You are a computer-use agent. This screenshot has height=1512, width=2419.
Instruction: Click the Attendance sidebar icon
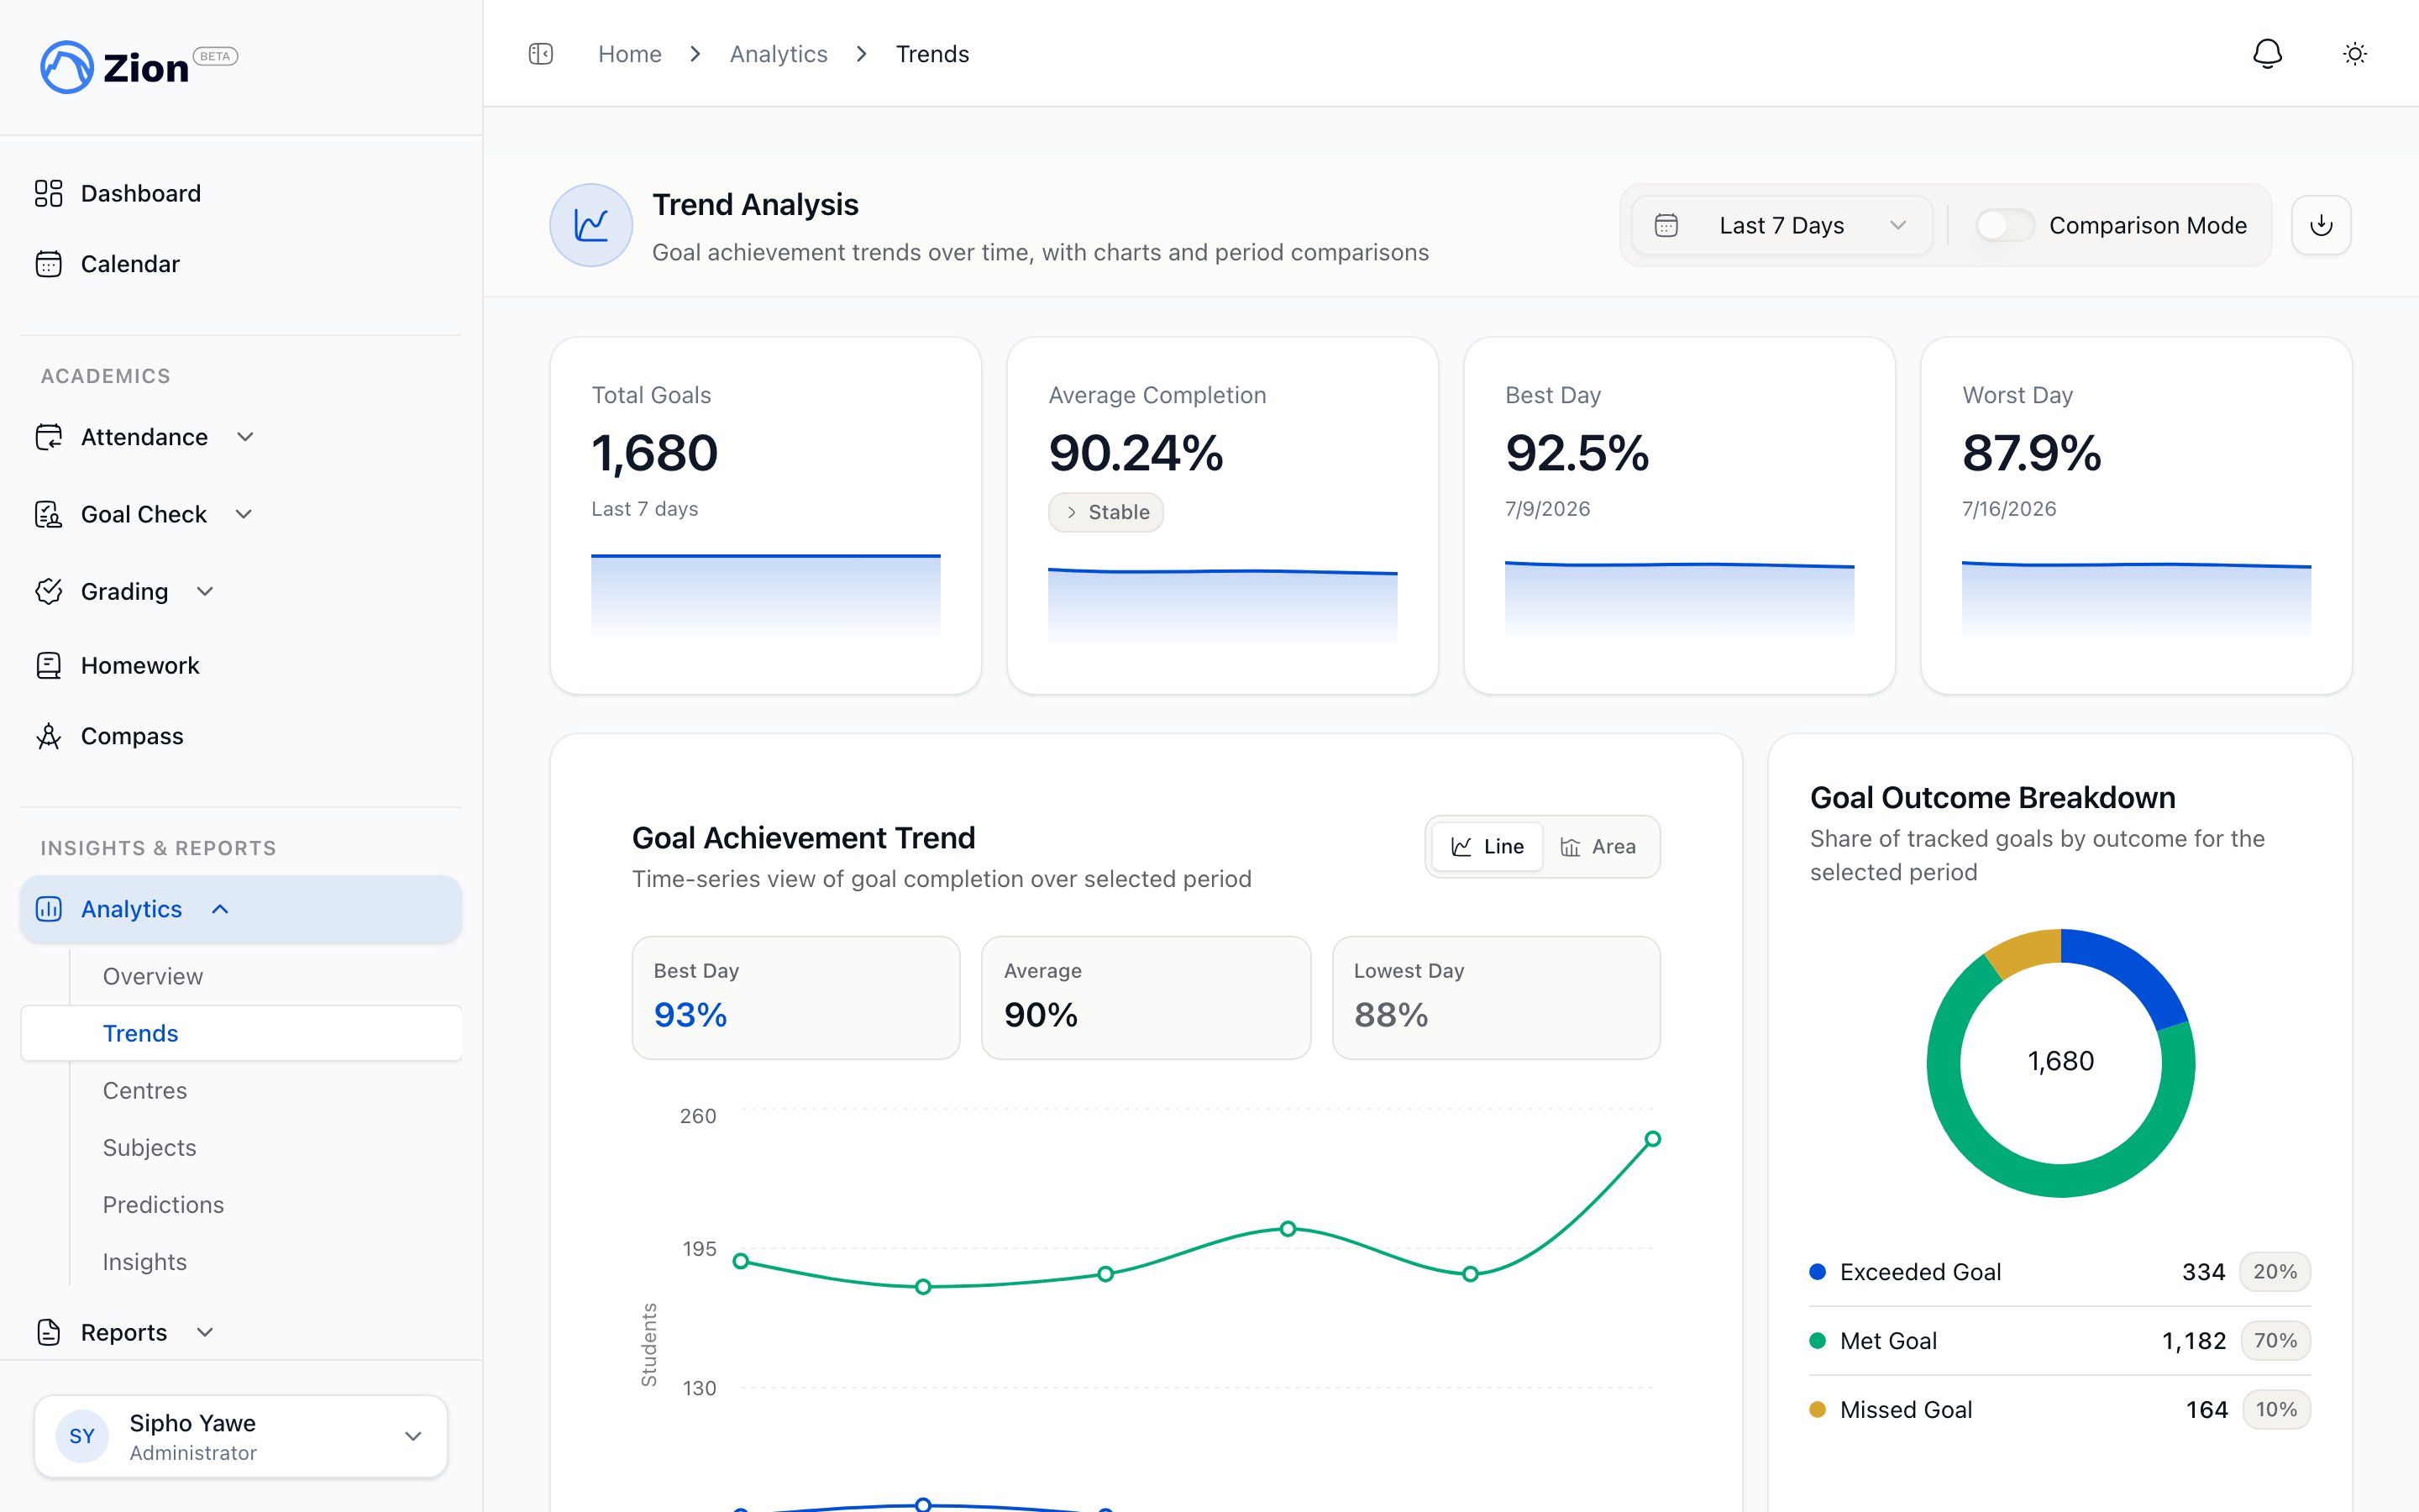48,437
